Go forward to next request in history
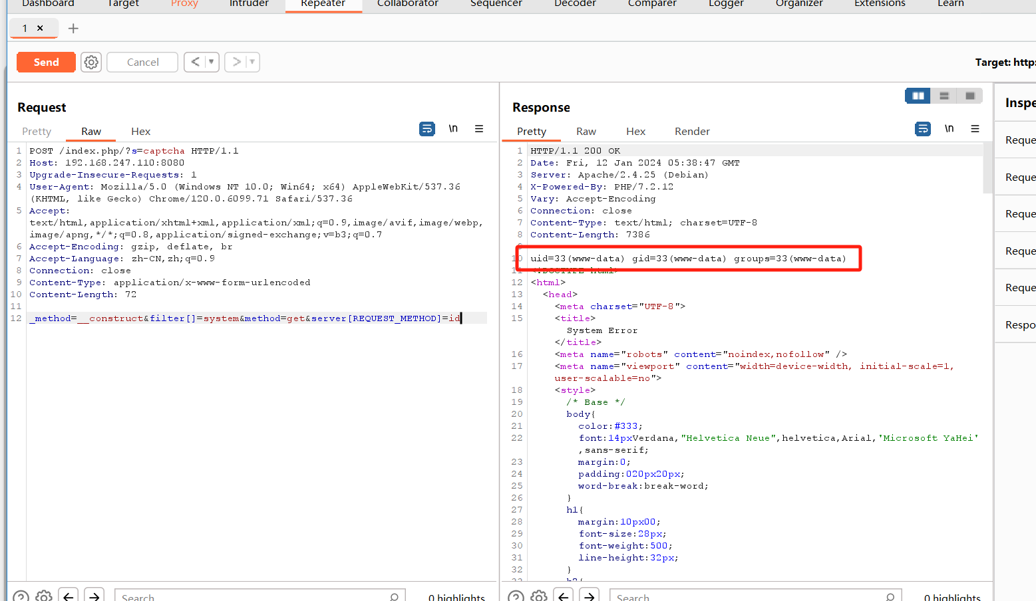The width and height of the screenshot is (1036, 601). coord(236,62)
